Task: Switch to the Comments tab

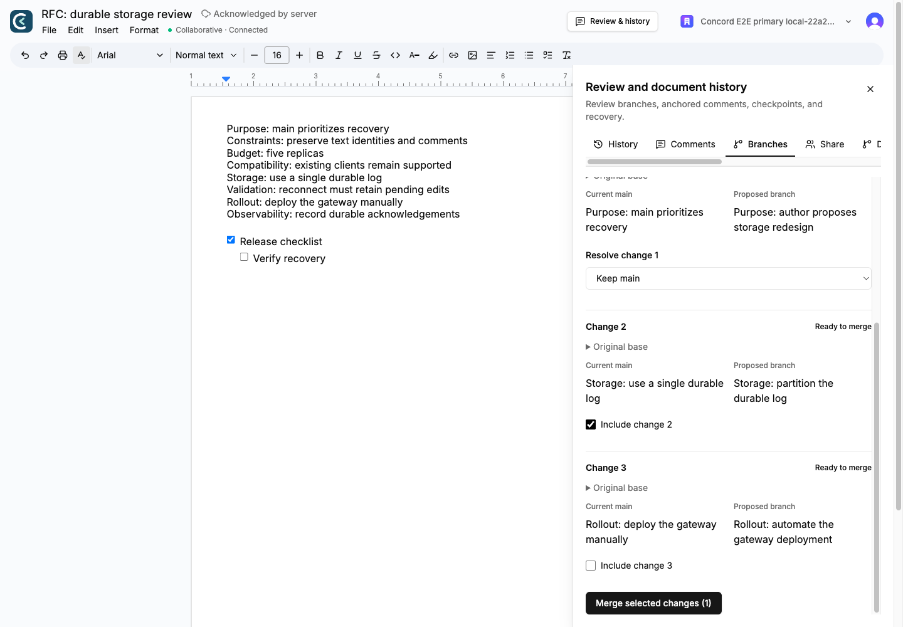Action: pyautogui.click(x=685, y=144)
